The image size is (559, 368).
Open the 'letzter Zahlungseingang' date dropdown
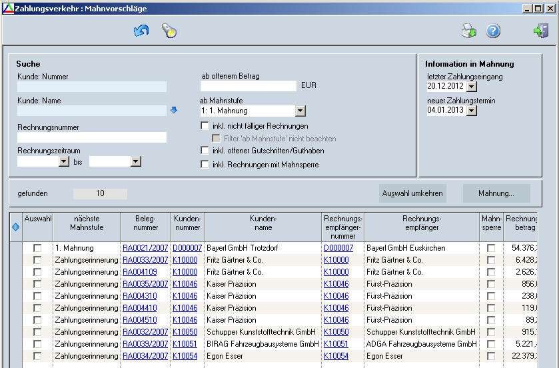[472, 86]
